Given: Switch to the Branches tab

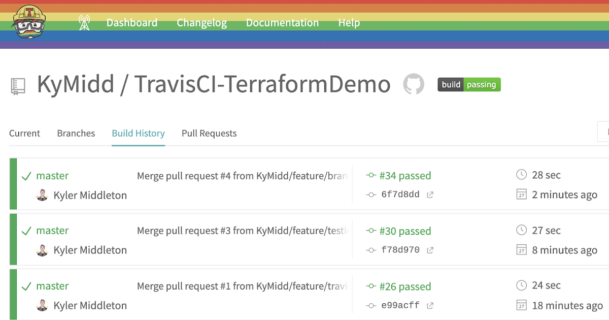Looking at the screenshot, I should tap(76, 133).
